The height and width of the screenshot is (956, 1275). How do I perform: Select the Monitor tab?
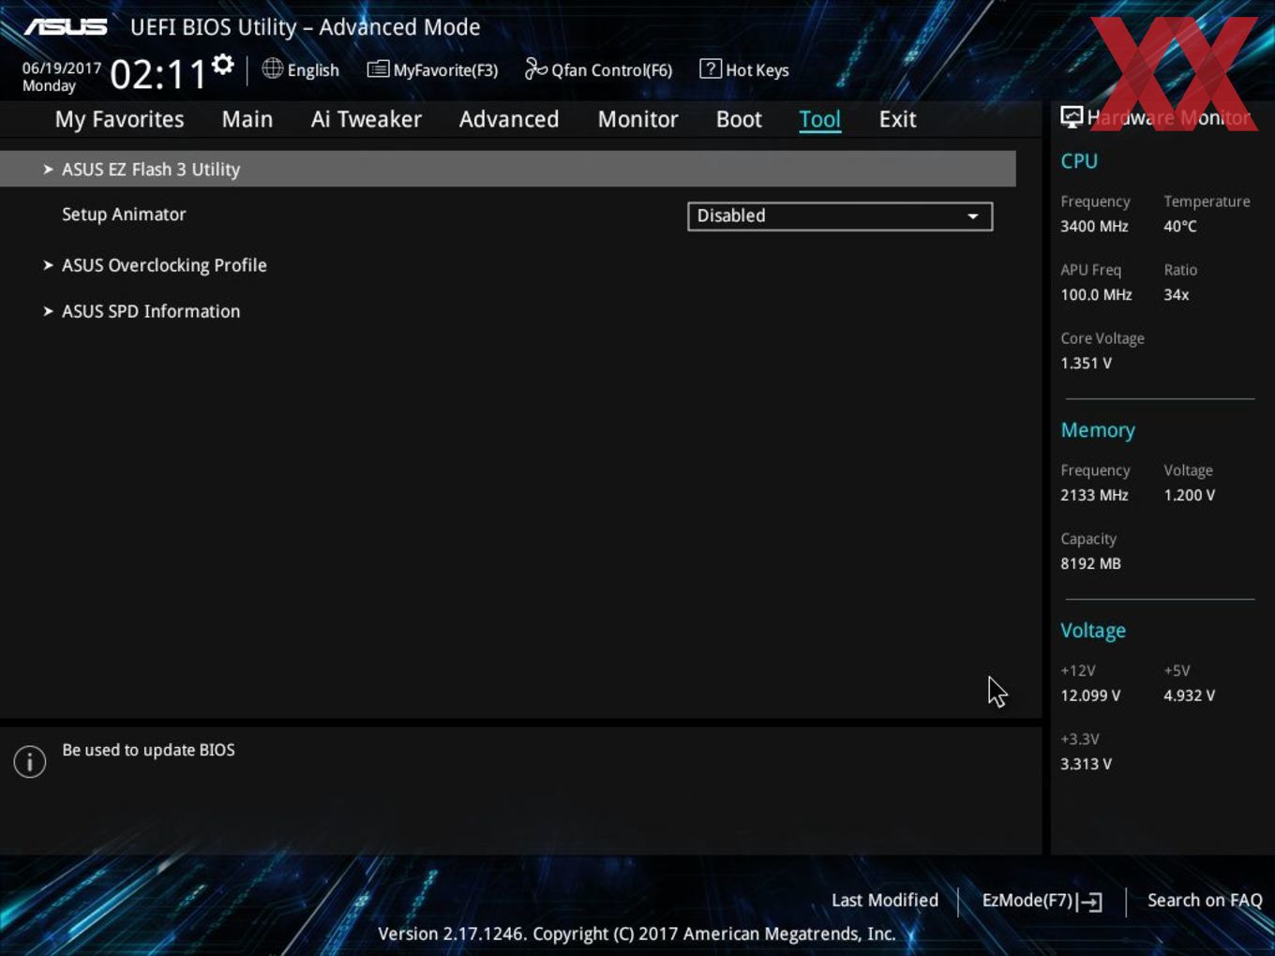coord(637,120)
